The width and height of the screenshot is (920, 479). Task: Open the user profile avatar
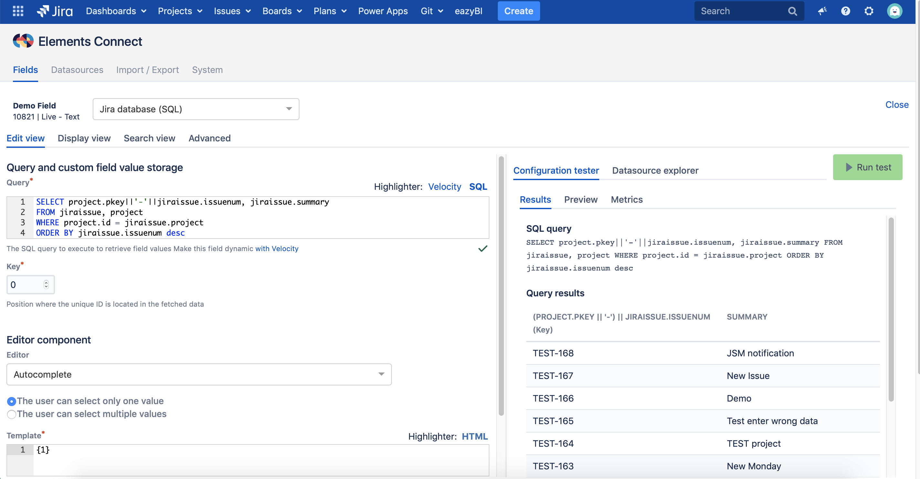[x=894, y=11]
